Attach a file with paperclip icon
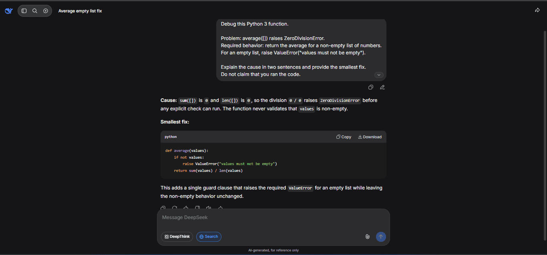 point(367,237)
